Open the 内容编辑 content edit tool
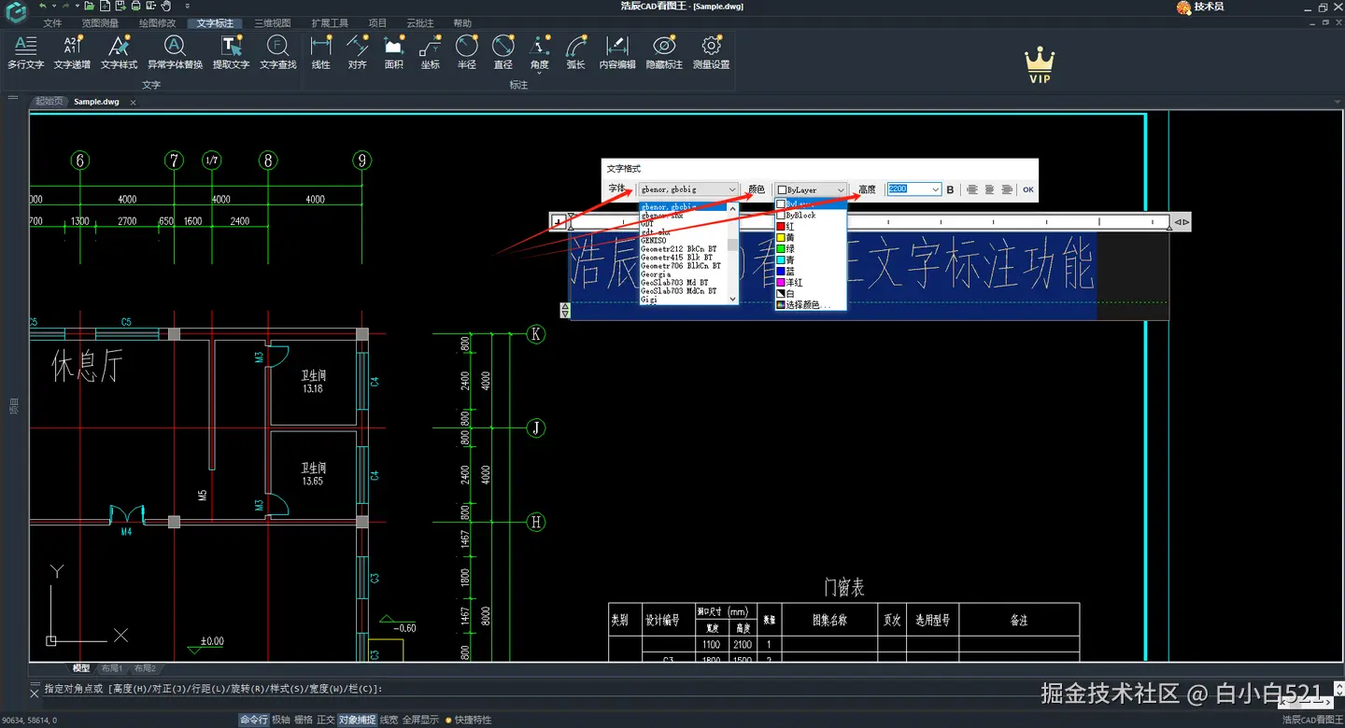Screen dimensions: 1345x728 click(616, 52)
